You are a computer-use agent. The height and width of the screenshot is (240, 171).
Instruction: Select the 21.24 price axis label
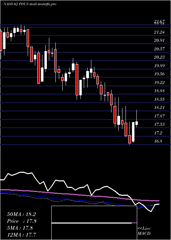[x=159, y=32]
